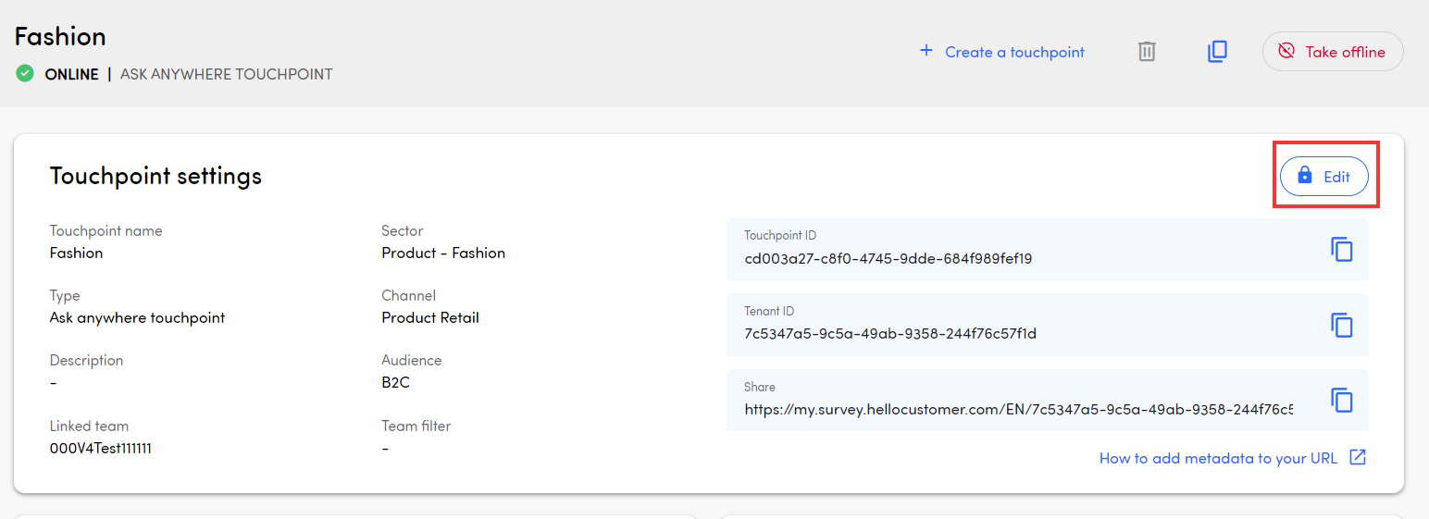The width and height of the screenshot is (1429, 519).
Task: Click the green ONLINE status check icon
Action: point(25,74)
